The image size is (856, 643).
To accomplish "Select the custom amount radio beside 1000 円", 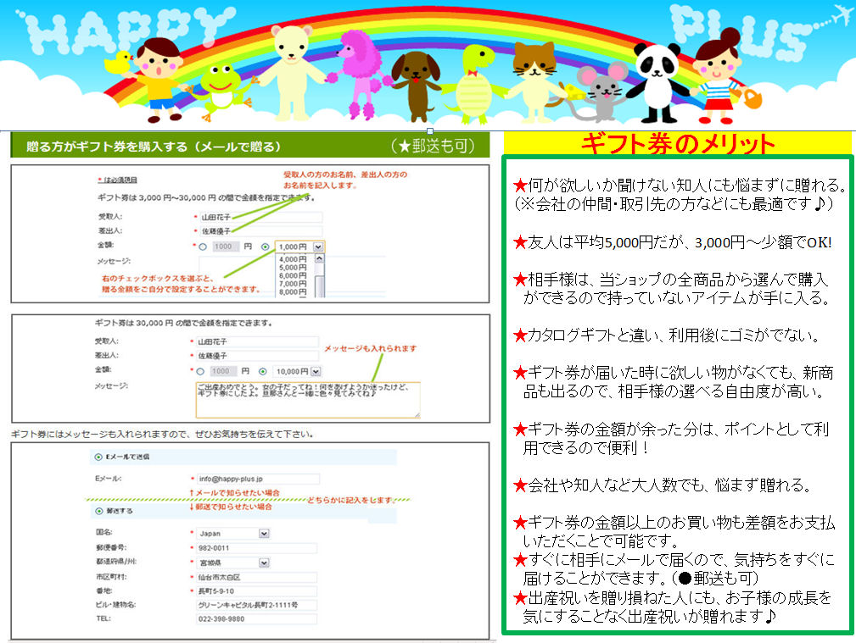I will coord(203,247).
